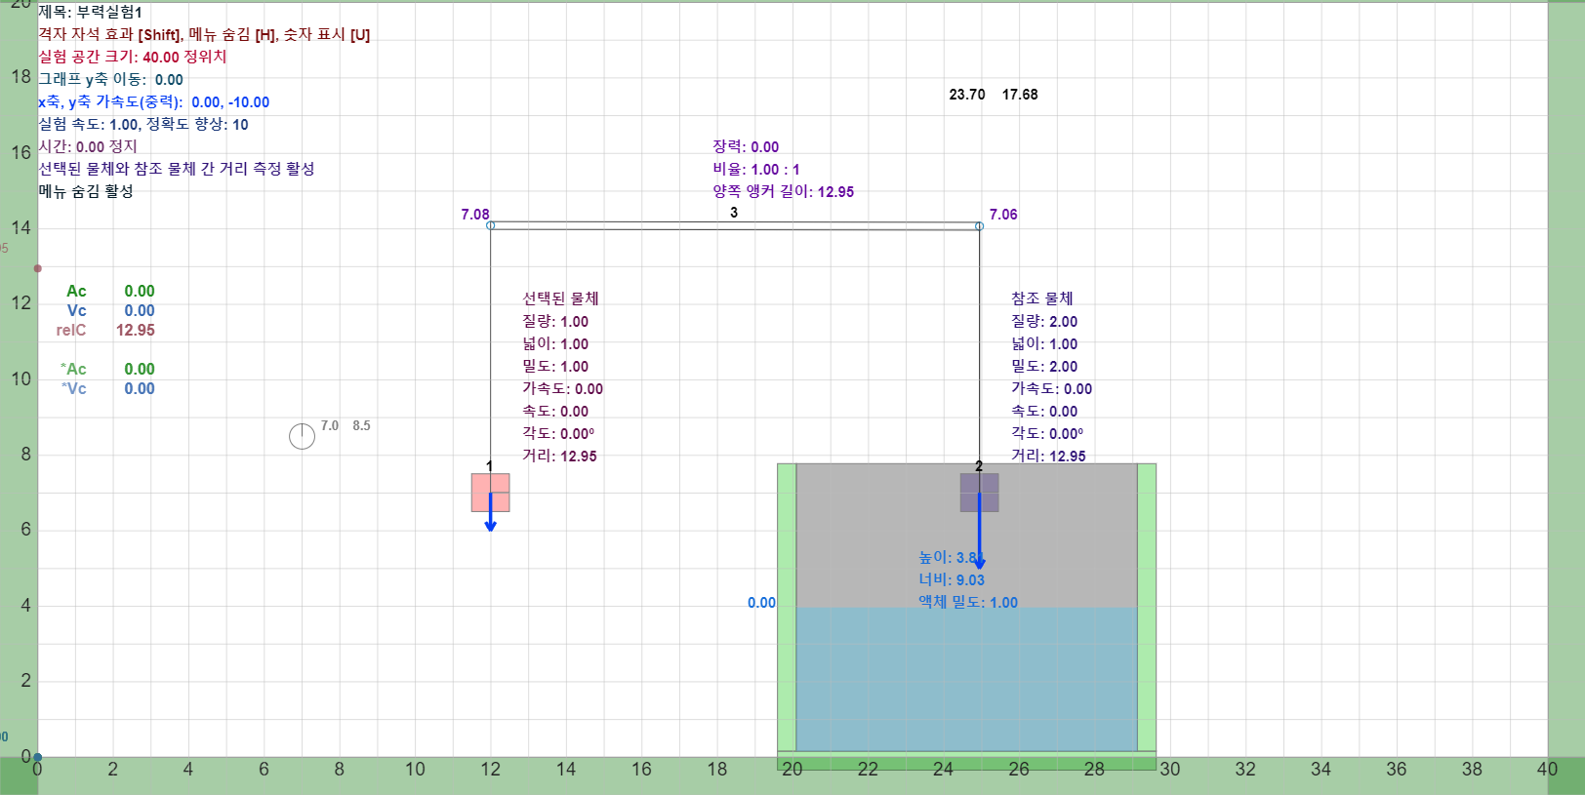The width and height of the screenshot is (1585, 795).
Task: Click the *Ac legend entry
Action: click(x=107, y=369)
